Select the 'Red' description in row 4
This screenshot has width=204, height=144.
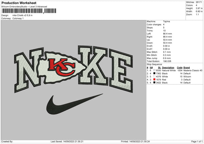[x=164, y=80]
